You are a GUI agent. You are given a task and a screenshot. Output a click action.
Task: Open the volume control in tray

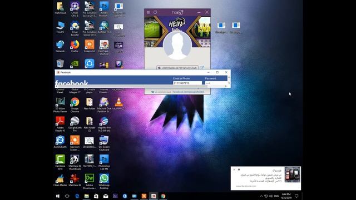[271, 196]
